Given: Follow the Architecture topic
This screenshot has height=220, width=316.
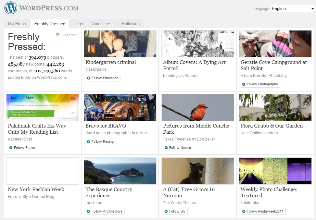Looking at the screenshot, I should (x=104, y=211).
